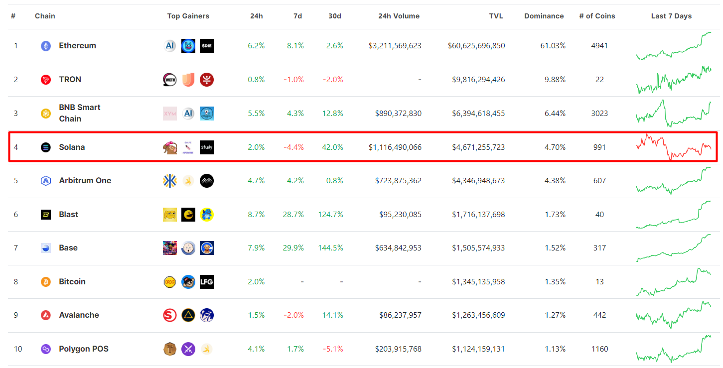
Task: Open the banana gainer icon in Polygon row
Action: (207, 349)
